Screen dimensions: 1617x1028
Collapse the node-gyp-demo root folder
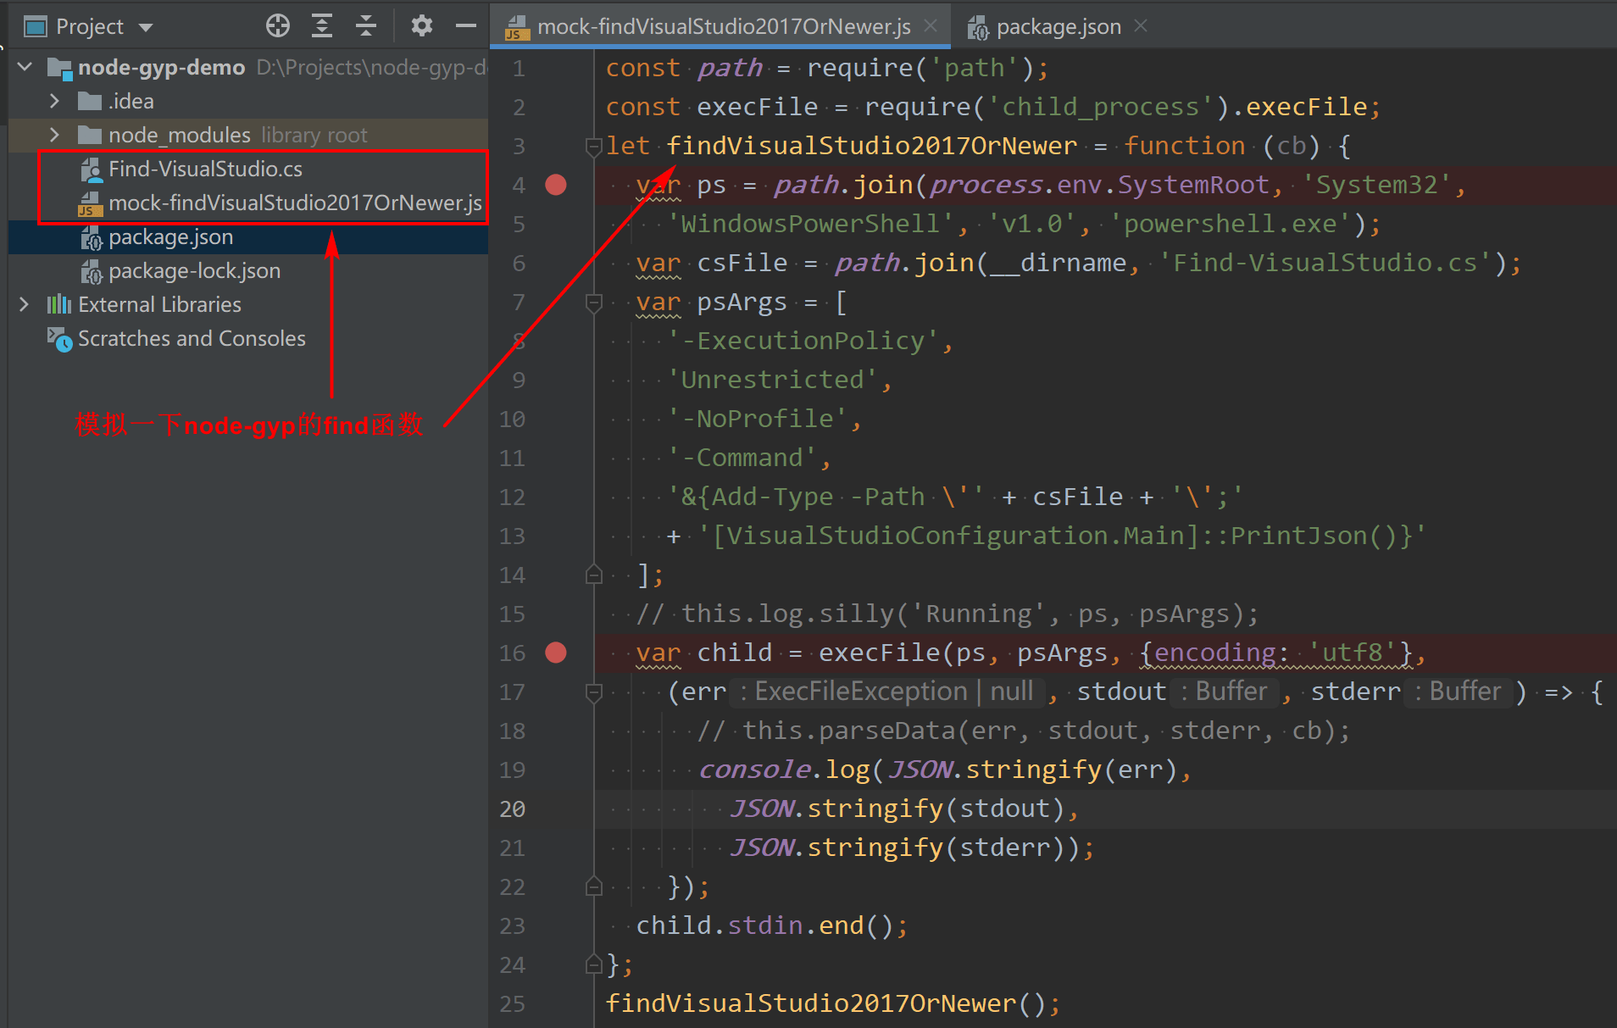click(x=25, y=67)
